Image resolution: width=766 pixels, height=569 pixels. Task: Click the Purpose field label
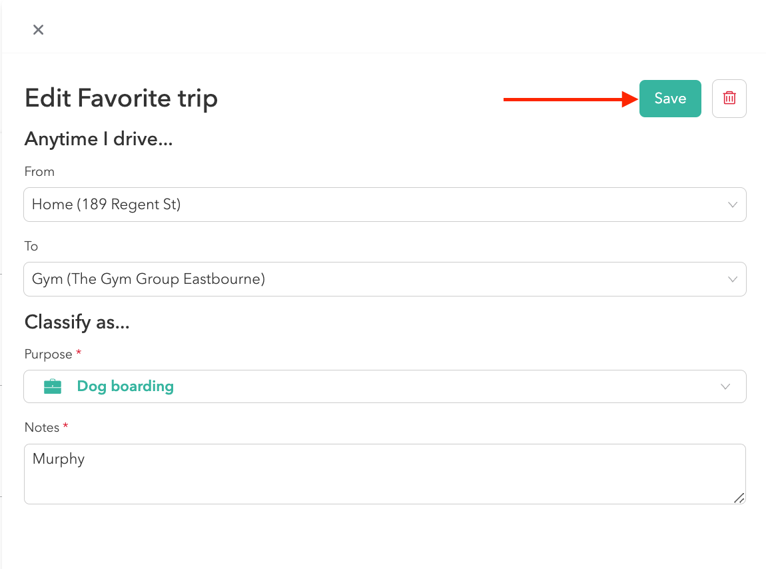49,354
